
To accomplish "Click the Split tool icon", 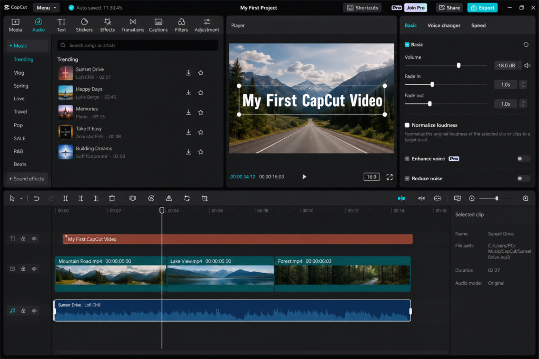I will point(65,198).
